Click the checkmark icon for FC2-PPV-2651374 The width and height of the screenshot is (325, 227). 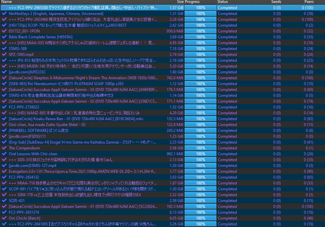4,212
